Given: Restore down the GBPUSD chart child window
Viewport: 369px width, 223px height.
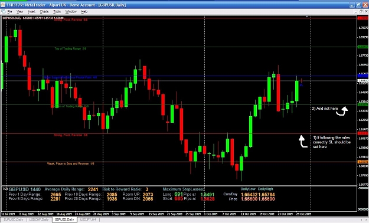Looking at the screenshot, I should click(361, 11).
